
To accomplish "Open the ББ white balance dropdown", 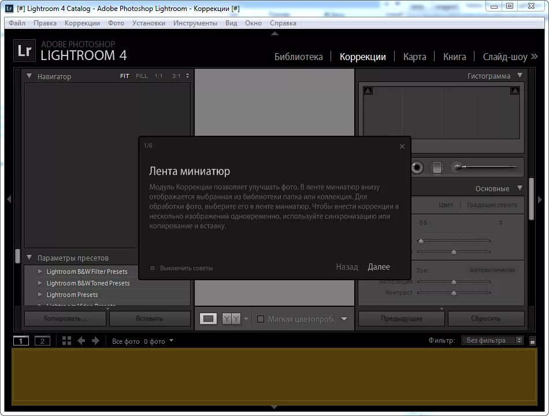I will (500, 222).
